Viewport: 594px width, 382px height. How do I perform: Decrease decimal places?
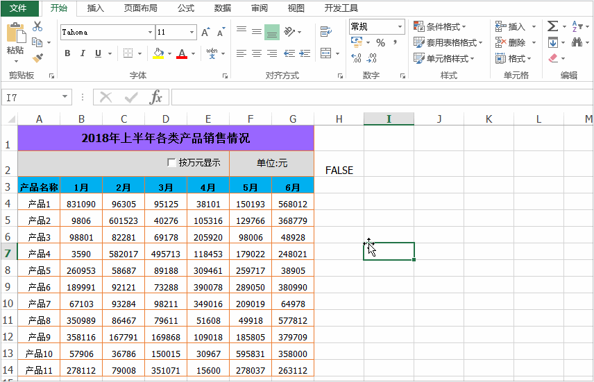(x=372, y=58)
